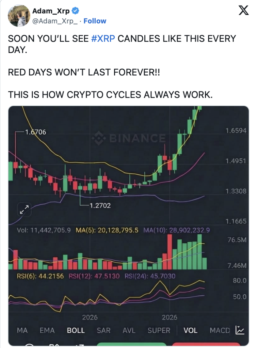Open the chart indicator settings icon beside MACD
Viewport: 255px width, 348px height.
click(240, 330)
